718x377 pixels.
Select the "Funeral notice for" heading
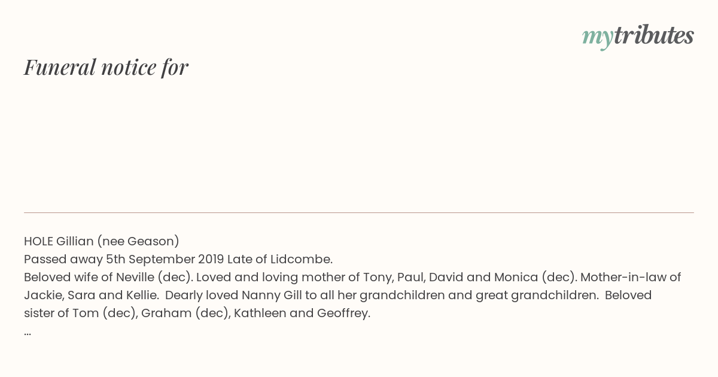[x=106, y=67]
